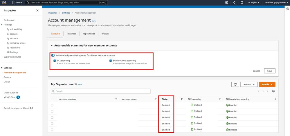Toggle automatically enable Inspector for new accounts
The width and height of the screenshot is (290, 136).
click(53, 55)
